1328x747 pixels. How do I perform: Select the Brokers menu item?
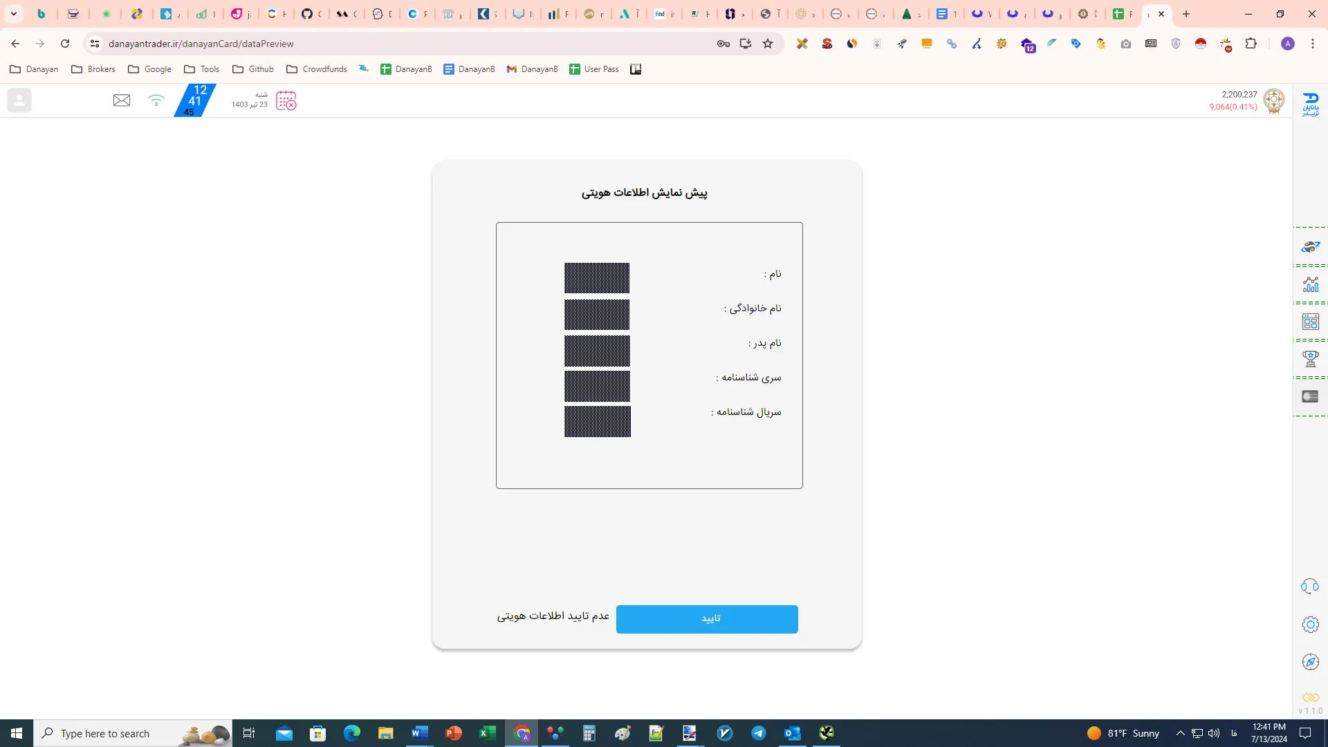click(93, 68)
